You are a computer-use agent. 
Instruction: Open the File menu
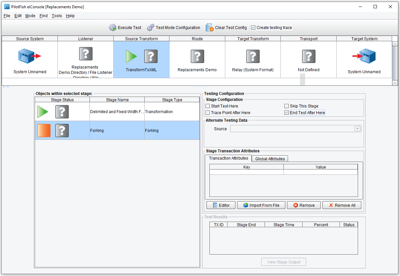tap(7, 16)
